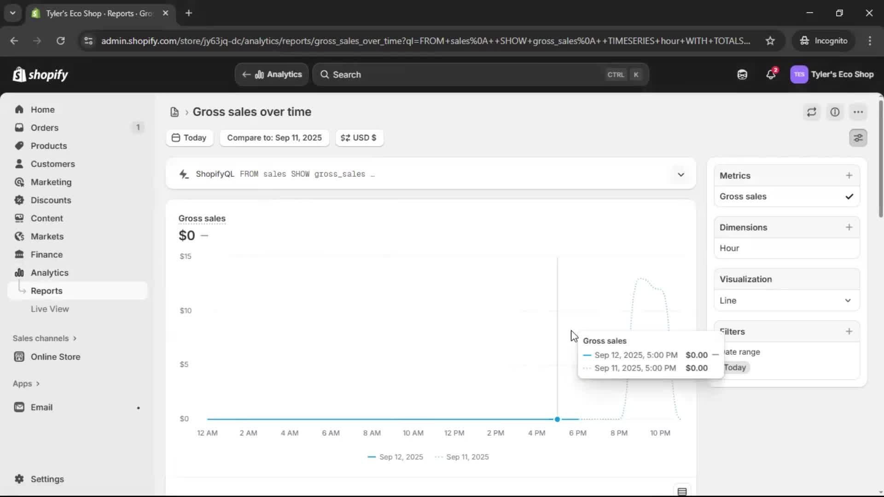This screenshot has width=884, height=497.
Task: Focus the Search field
Action: [481, 75]
